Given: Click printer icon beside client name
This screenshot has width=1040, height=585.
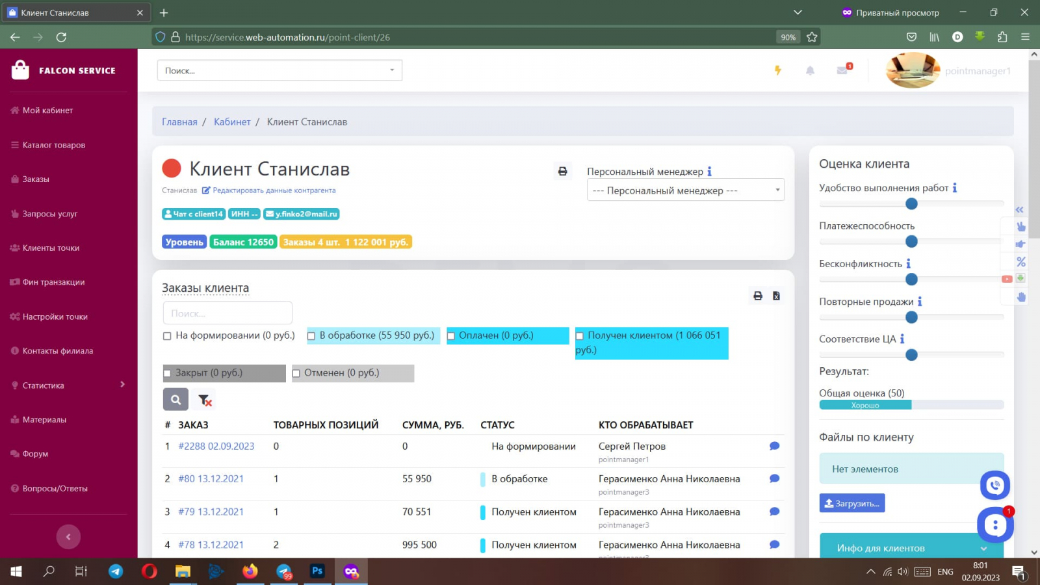Looking at the screenshot, I should [x=562, y=171].
